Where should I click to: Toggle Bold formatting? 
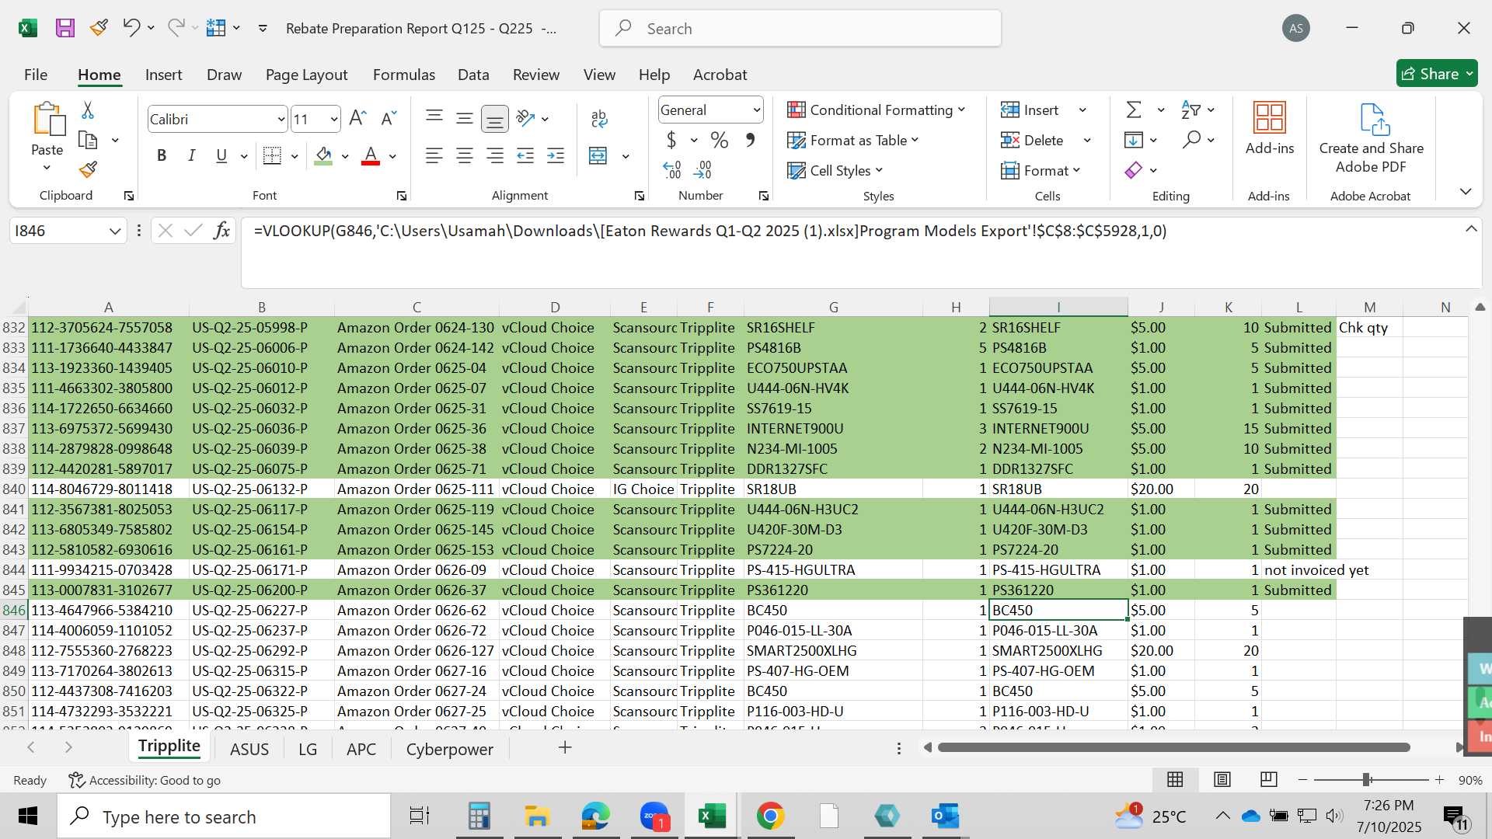[162, 156]
